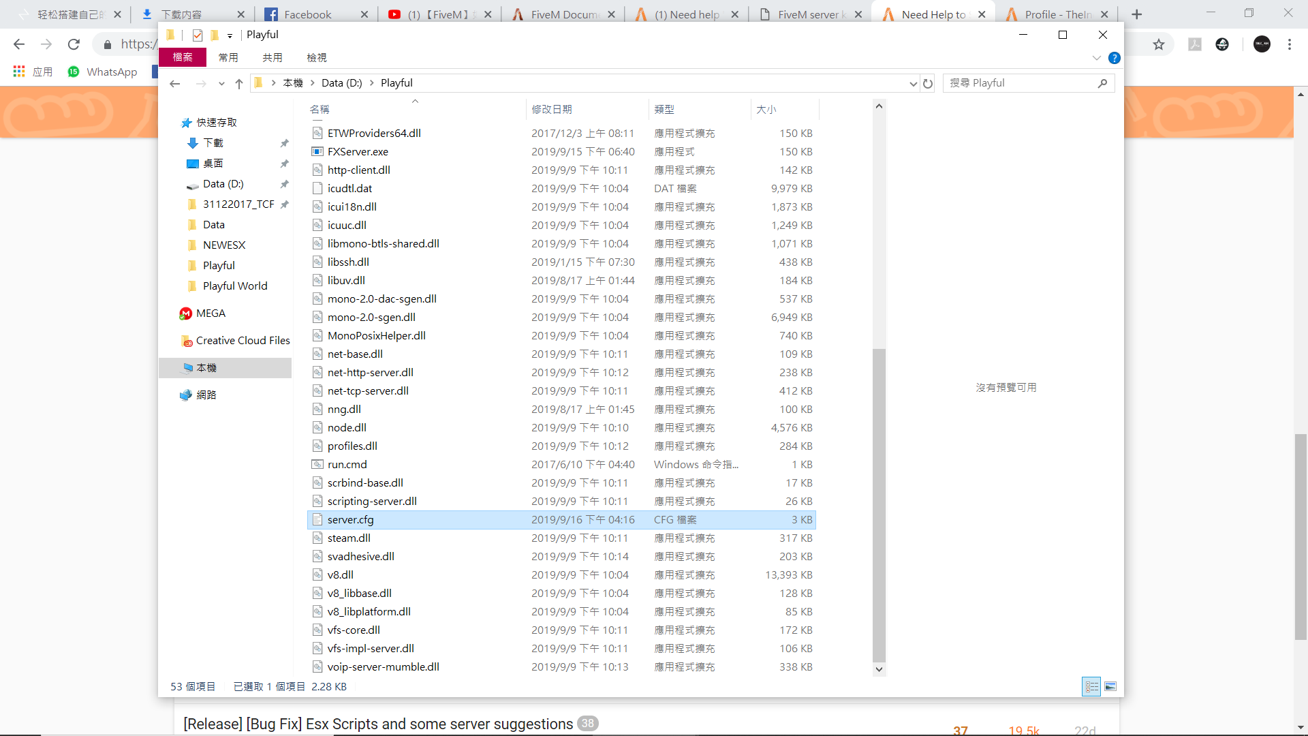Open MEGA in the sidebar
The image size is (1308, 736).
coord(210,313)
